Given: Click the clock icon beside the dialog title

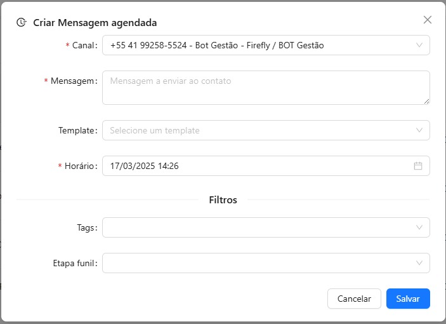Looking at the screenshot, I should [x=22, y=23].
